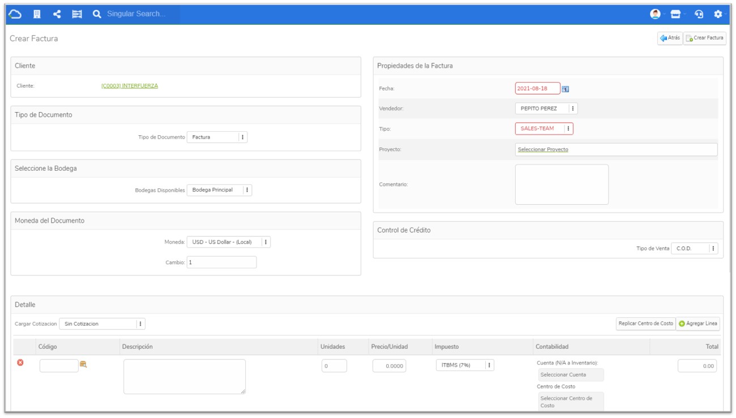Open the Impuesto ITBMS (7%) dropdown
This screenshot has width=736, height=418.
click(x=465, y=365)
